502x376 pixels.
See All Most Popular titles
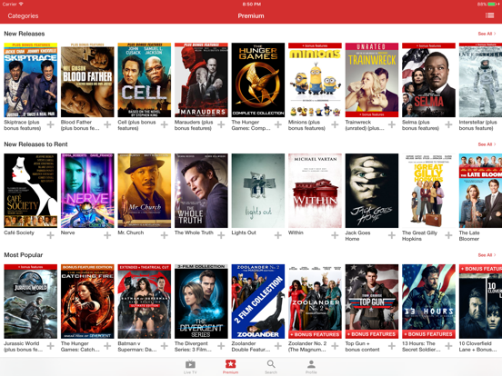click(487, 255)
